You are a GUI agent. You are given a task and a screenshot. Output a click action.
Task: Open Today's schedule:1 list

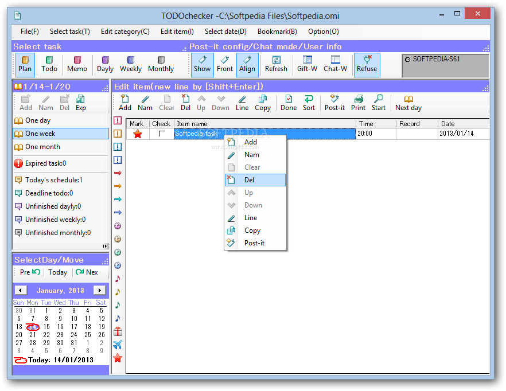[61, 179]
